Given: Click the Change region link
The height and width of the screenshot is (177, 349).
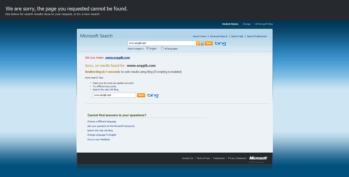Looking at the screenshot, I should (x=246, y=24).
